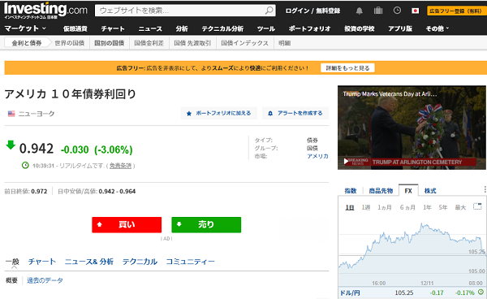Click the green 売り button

tap(206, 225)
